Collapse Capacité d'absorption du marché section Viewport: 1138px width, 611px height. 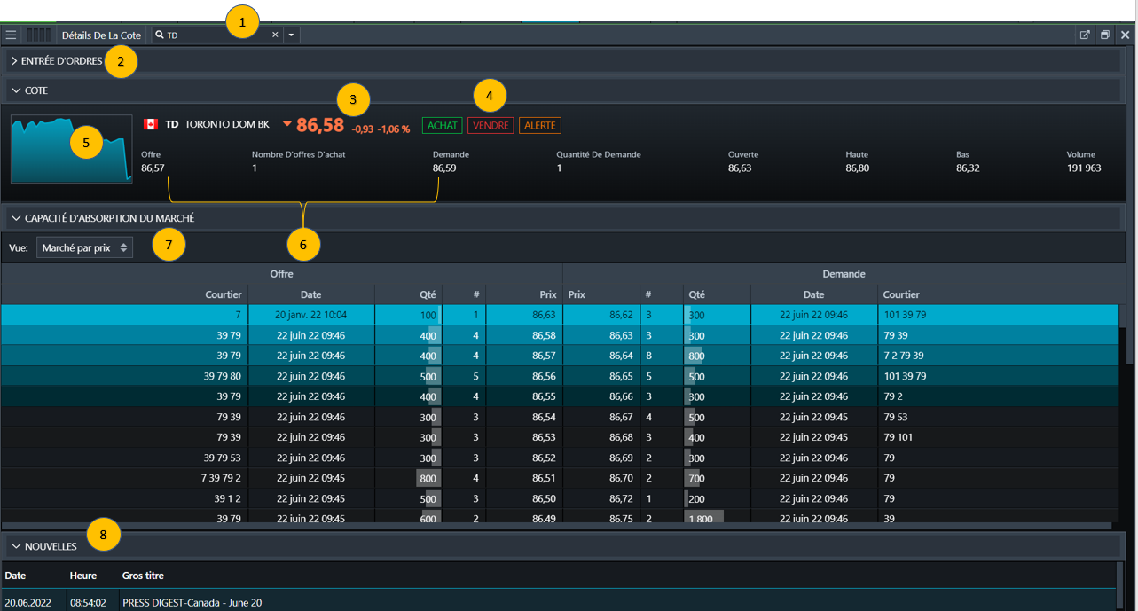(16, 218)
